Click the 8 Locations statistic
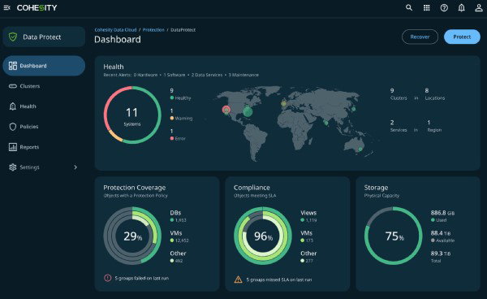487x299 pixels. click(x=435, y=94)
